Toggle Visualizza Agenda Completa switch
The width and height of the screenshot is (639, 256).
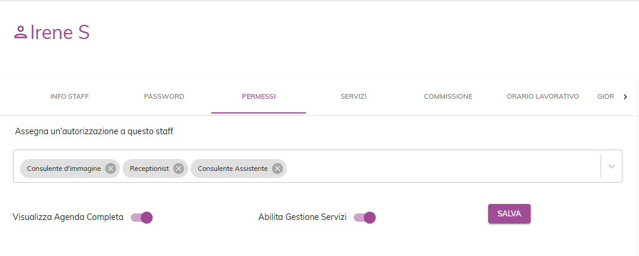click(x=142, y=218)
